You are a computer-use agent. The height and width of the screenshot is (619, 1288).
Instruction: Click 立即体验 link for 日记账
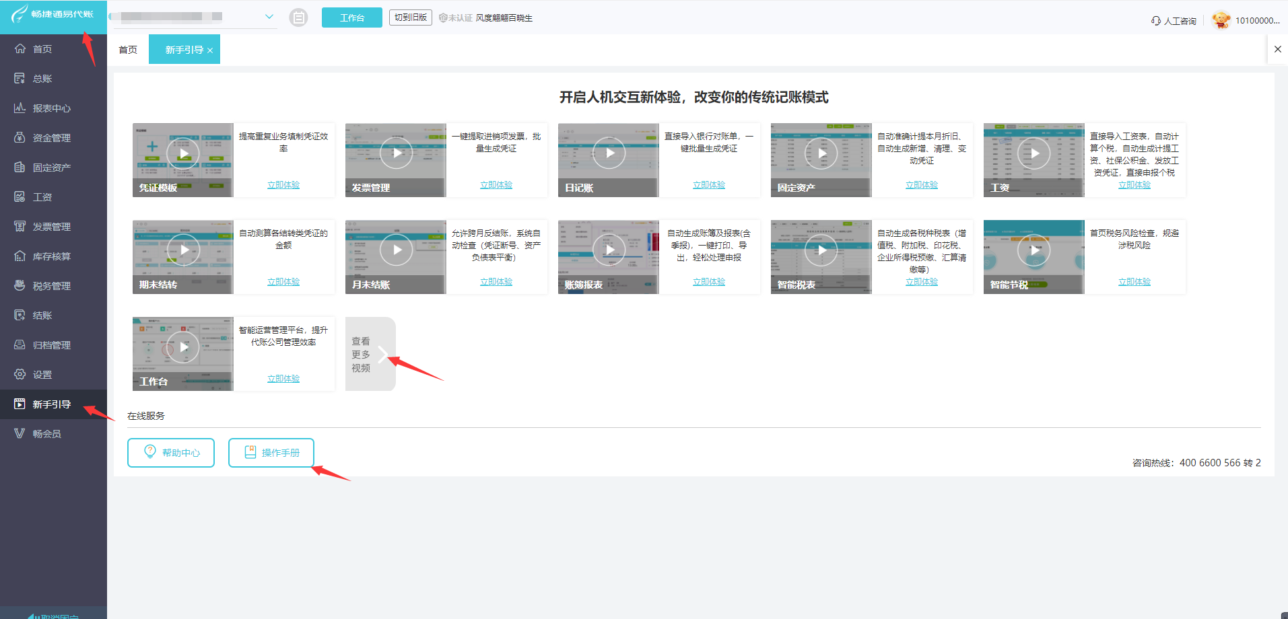tap(708, 185)
